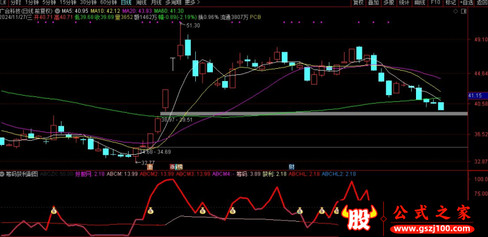This screenshot has width=488, height=237.
Task: Switch to the 60分钟 period tab
Action: (106, 3)
